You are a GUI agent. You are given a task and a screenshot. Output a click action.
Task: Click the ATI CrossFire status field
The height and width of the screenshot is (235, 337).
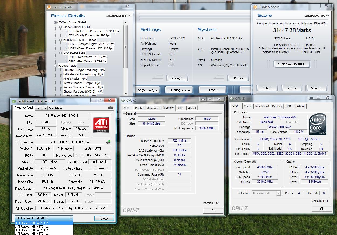[x=73, y=208]
